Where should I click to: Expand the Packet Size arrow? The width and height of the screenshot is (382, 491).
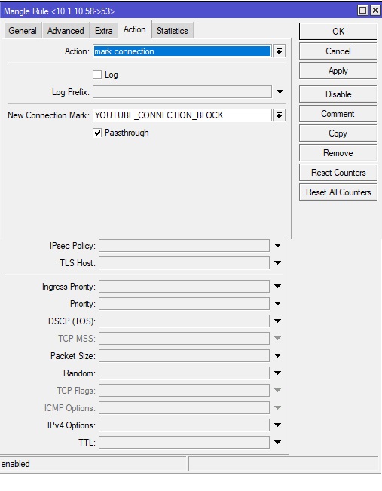point(277,356)
